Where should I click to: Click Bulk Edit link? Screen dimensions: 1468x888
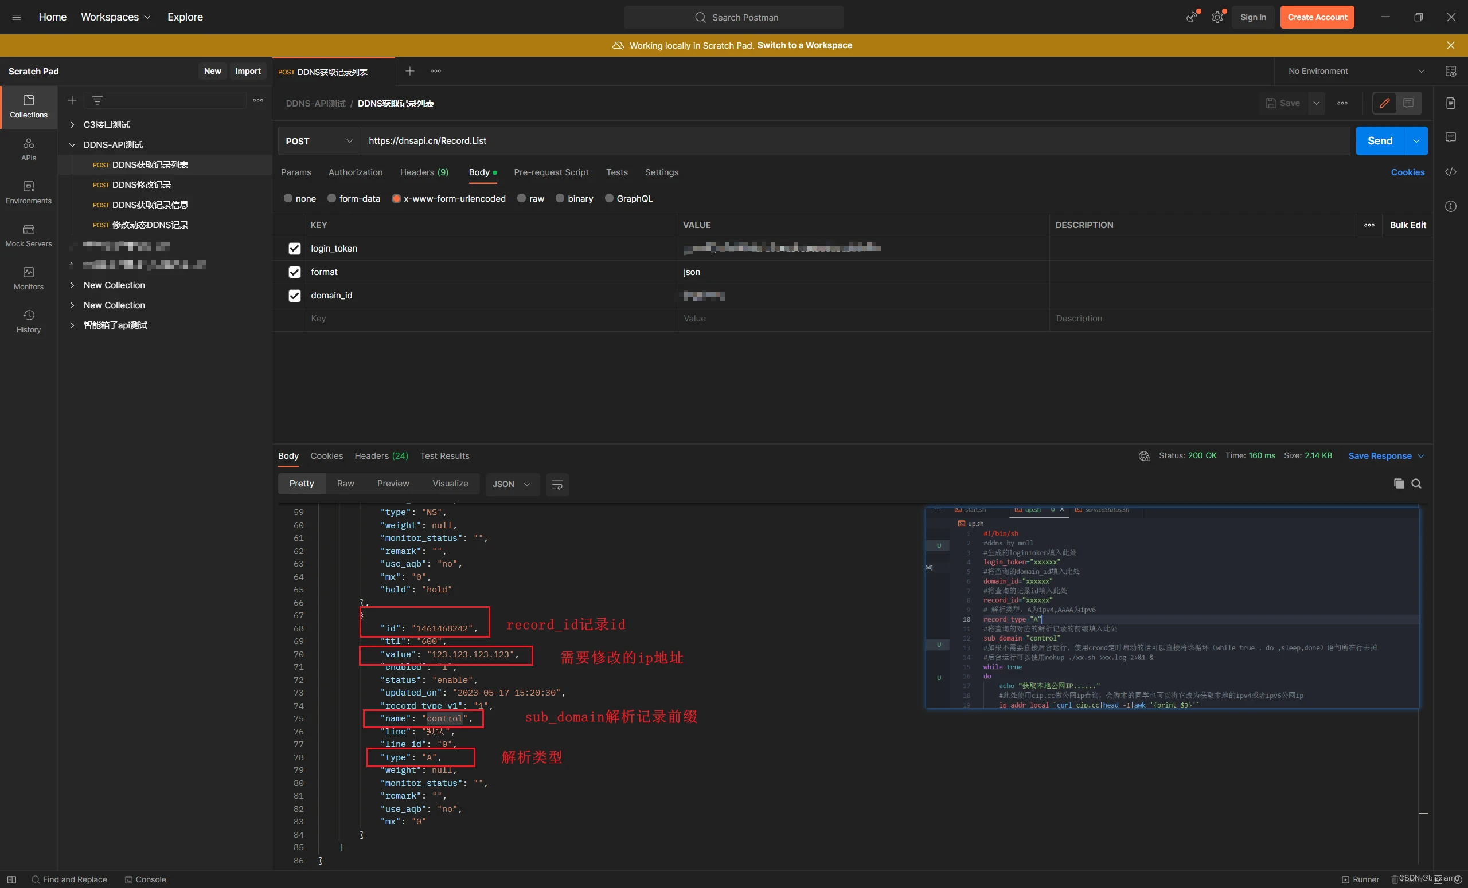(x=1408, y=225)
